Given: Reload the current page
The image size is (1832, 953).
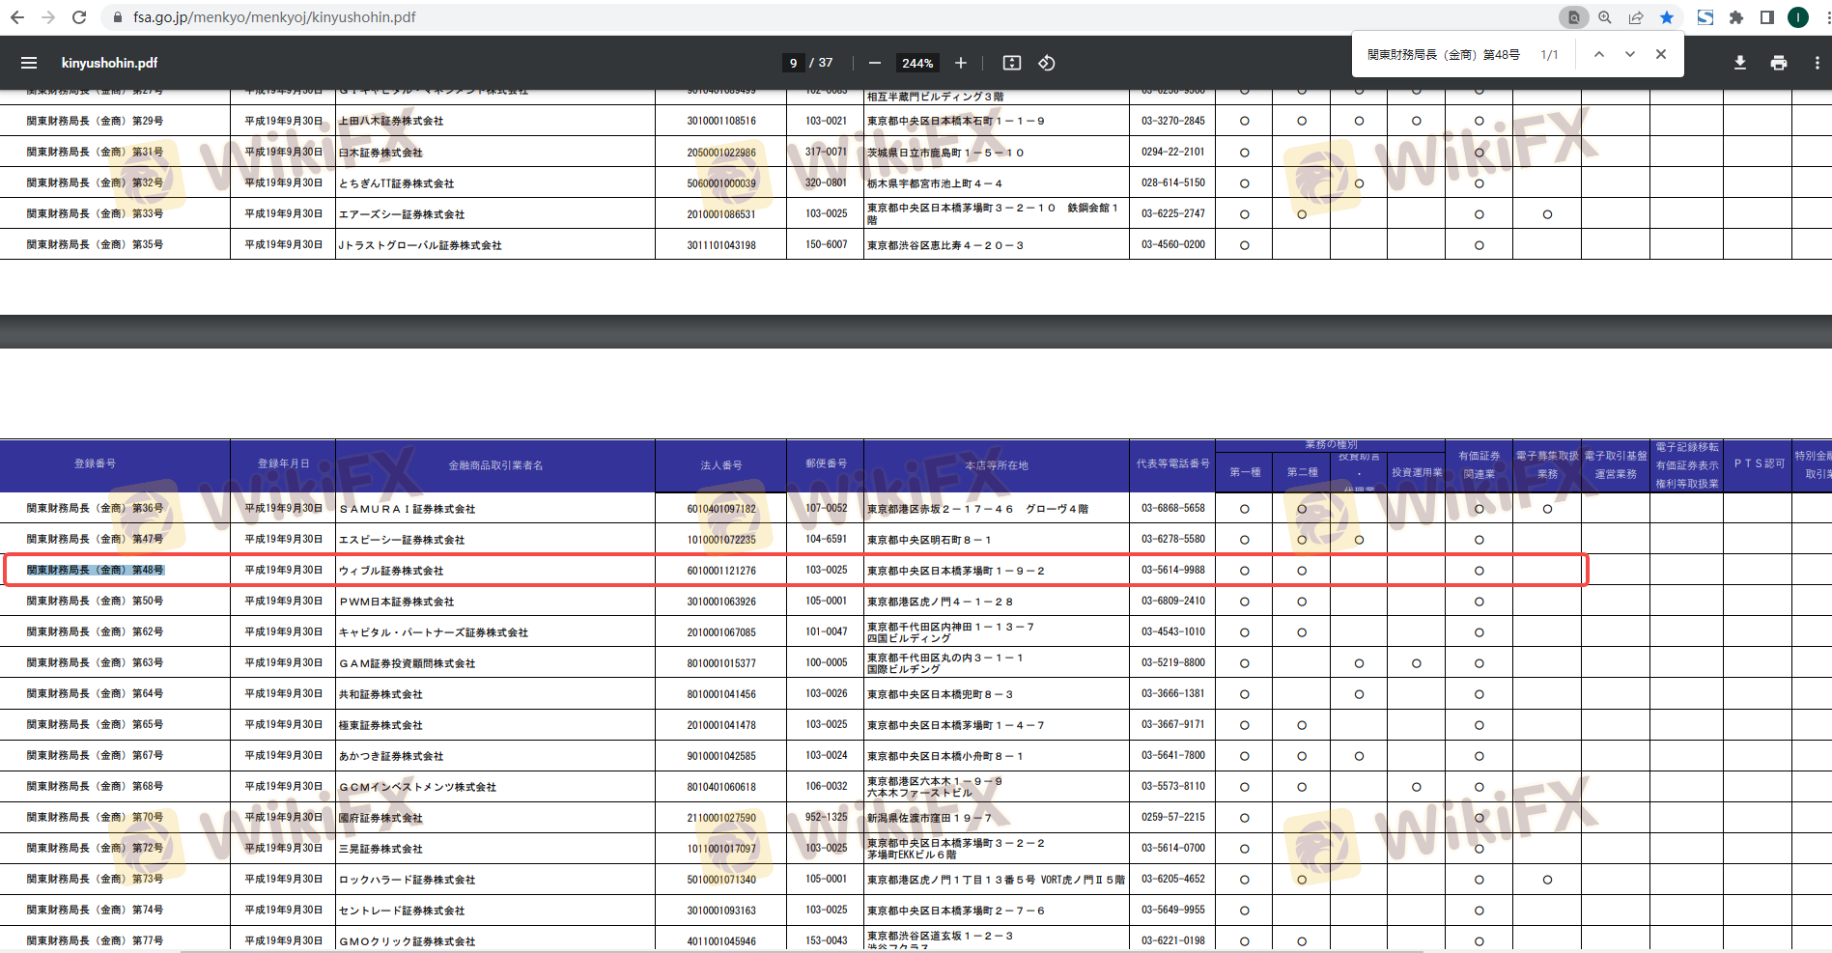Looking at the screenshot, I should [79, 17].
